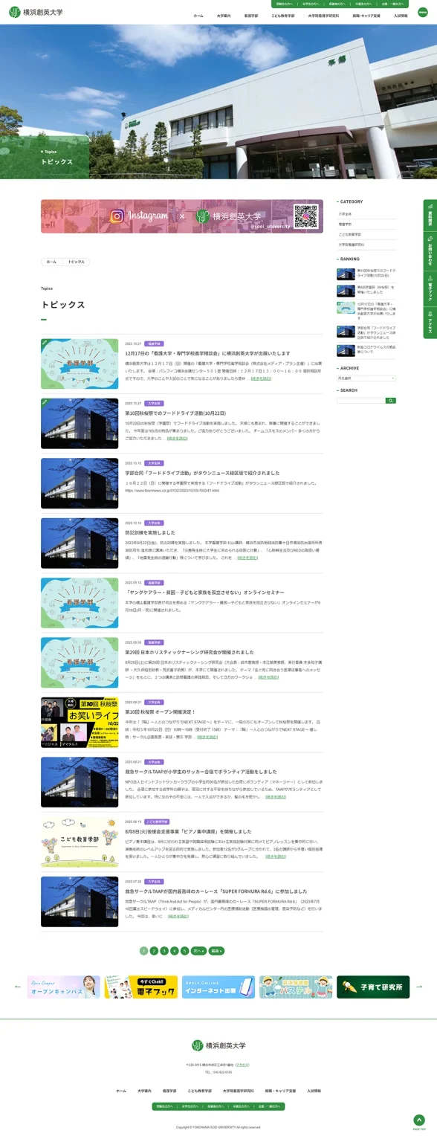Click the green search magnifier button
This screenshot has width=437, height=1142.
coord(391,401)
